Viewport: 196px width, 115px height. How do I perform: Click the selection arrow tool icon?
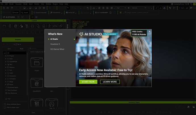pos(68,8)
